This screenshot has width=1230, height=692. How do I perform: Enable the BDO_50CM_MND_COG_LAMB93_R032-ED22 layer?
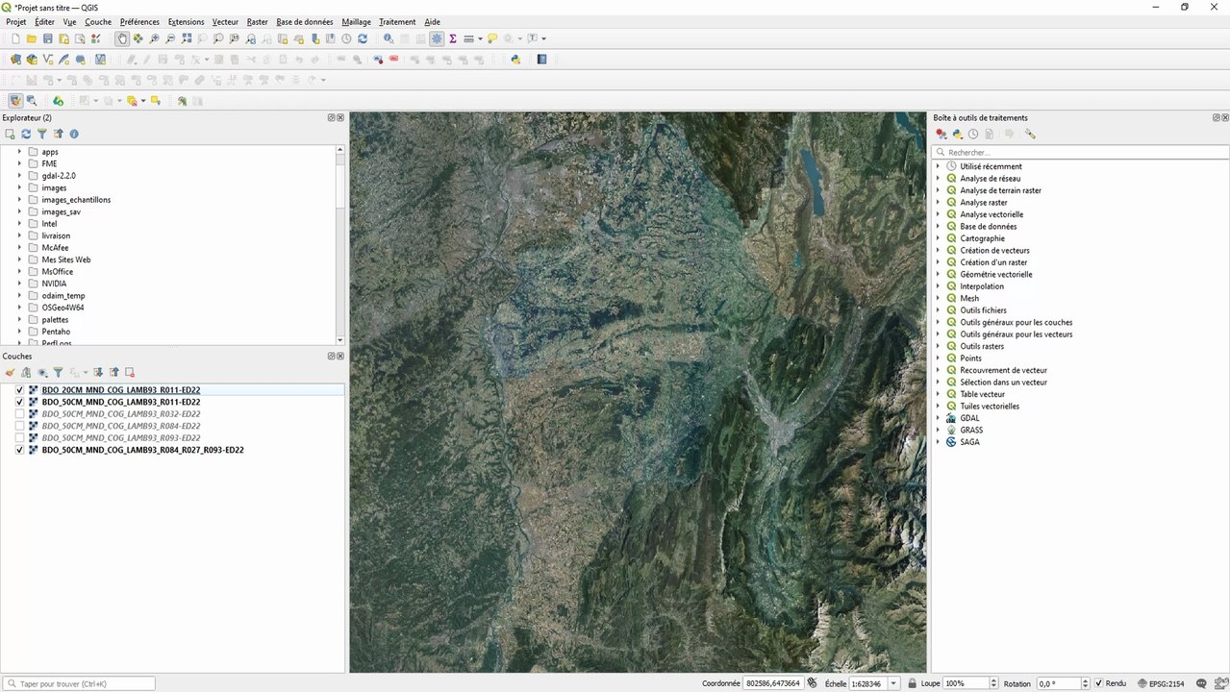[x=19, y=414]
